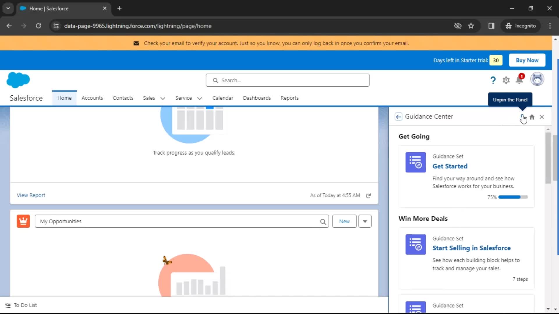This screenshot has width=559, height=314.
Task: Click the browser address bar URL
Action: 138,26
